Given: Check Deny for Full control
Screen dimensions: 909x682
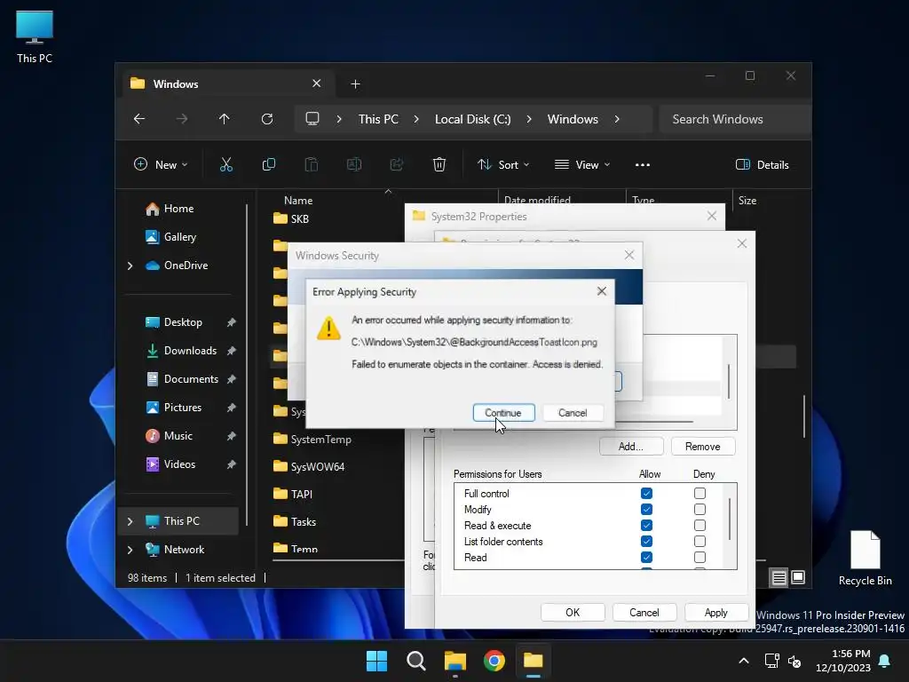Looking at the screenshot, I should pos(700,493).
